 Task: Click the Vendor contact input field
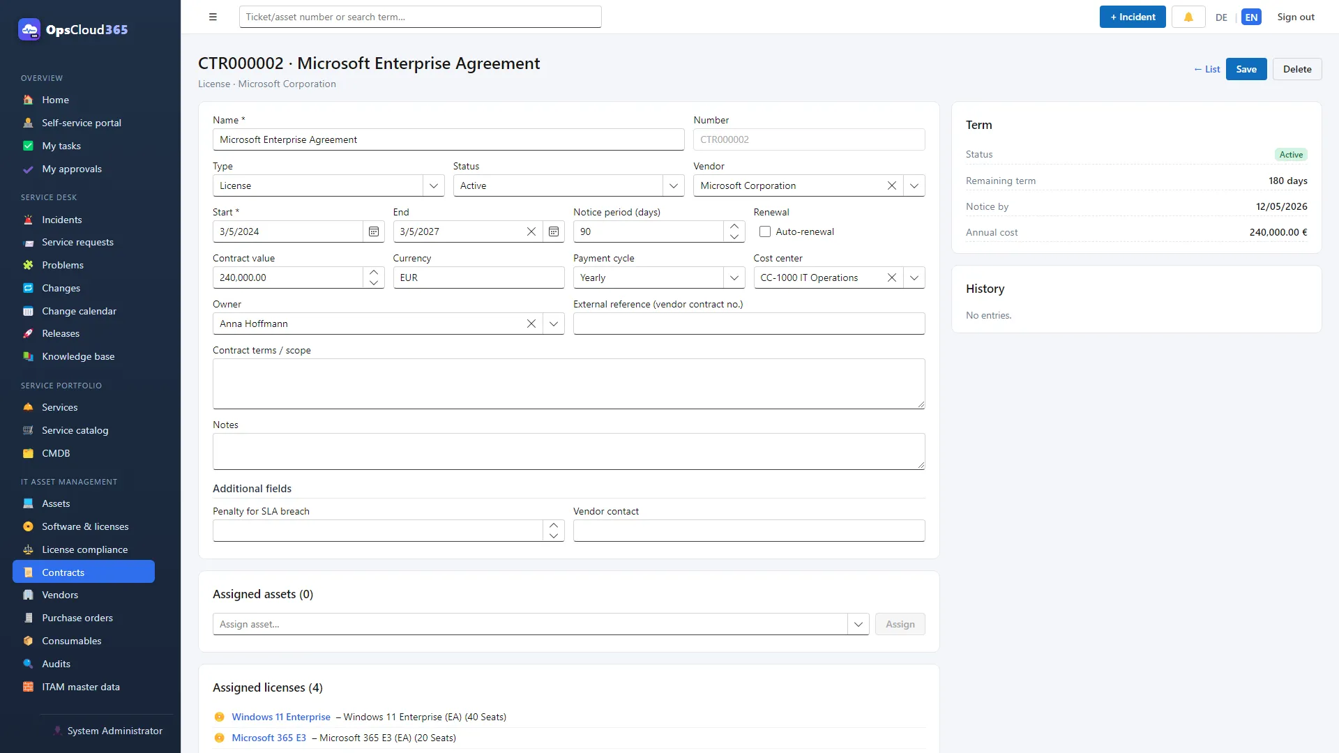click(x=749, y=531)
